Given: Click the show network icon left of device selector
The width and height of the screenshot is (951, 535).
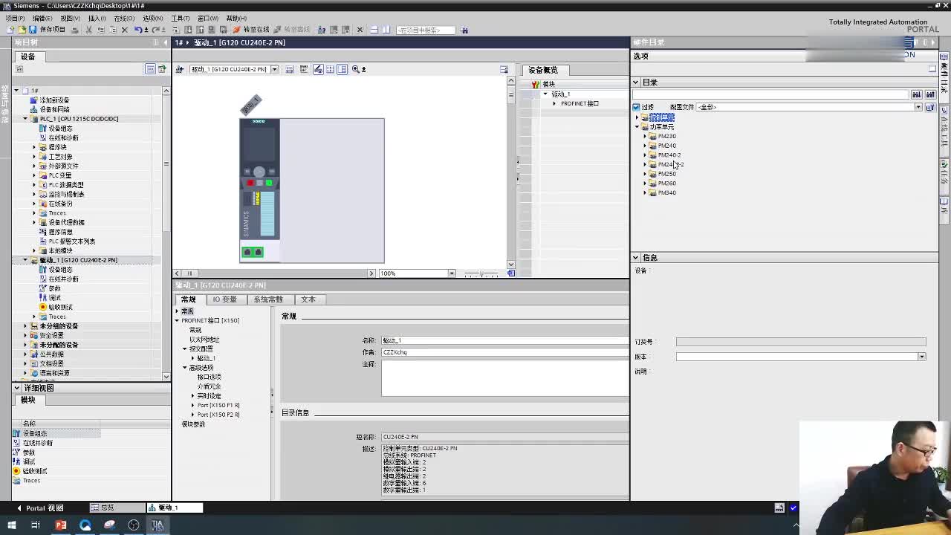Looking at the screenshot, I should pos(180,69).
